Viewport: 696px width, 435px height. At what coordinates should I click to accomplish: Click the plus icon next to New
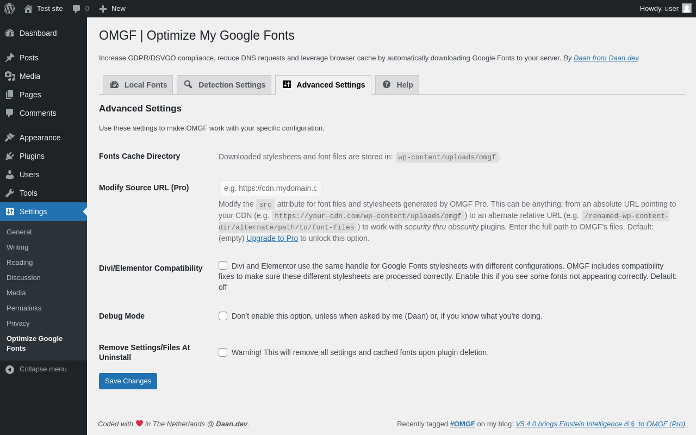[x=103, y=9]
